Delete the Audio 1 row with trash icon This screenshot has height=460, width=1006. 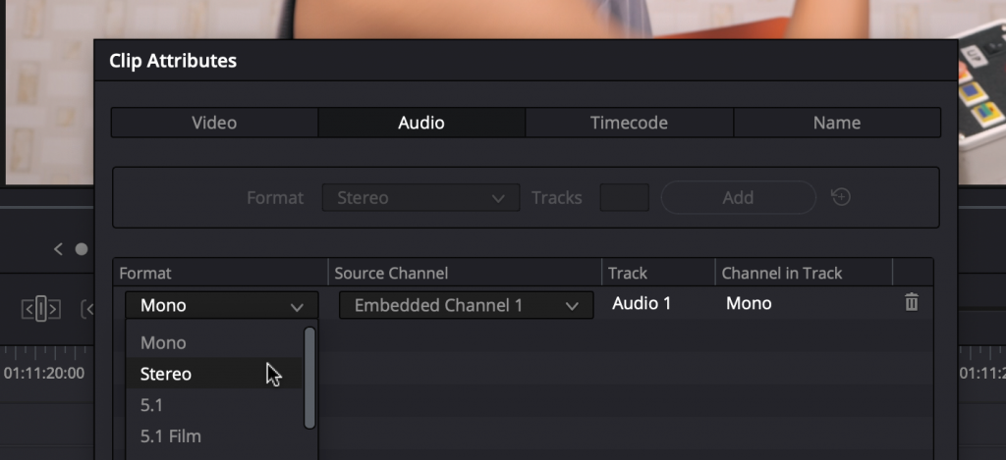point(911,303)
